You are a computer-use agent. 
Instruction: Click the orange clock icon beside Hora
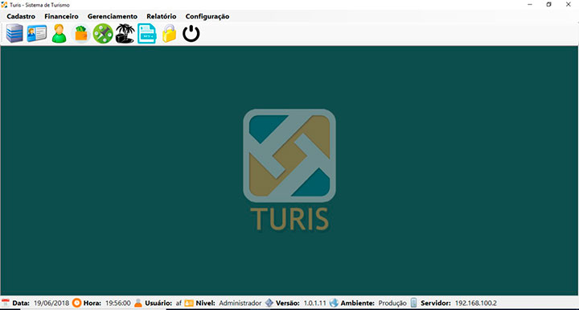click(x=76, y=303)
